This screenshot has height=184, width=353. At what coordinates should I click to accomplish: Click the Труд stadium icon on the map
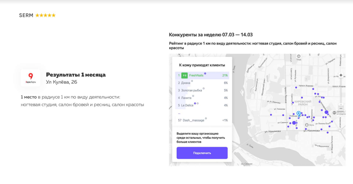point(299,56)
